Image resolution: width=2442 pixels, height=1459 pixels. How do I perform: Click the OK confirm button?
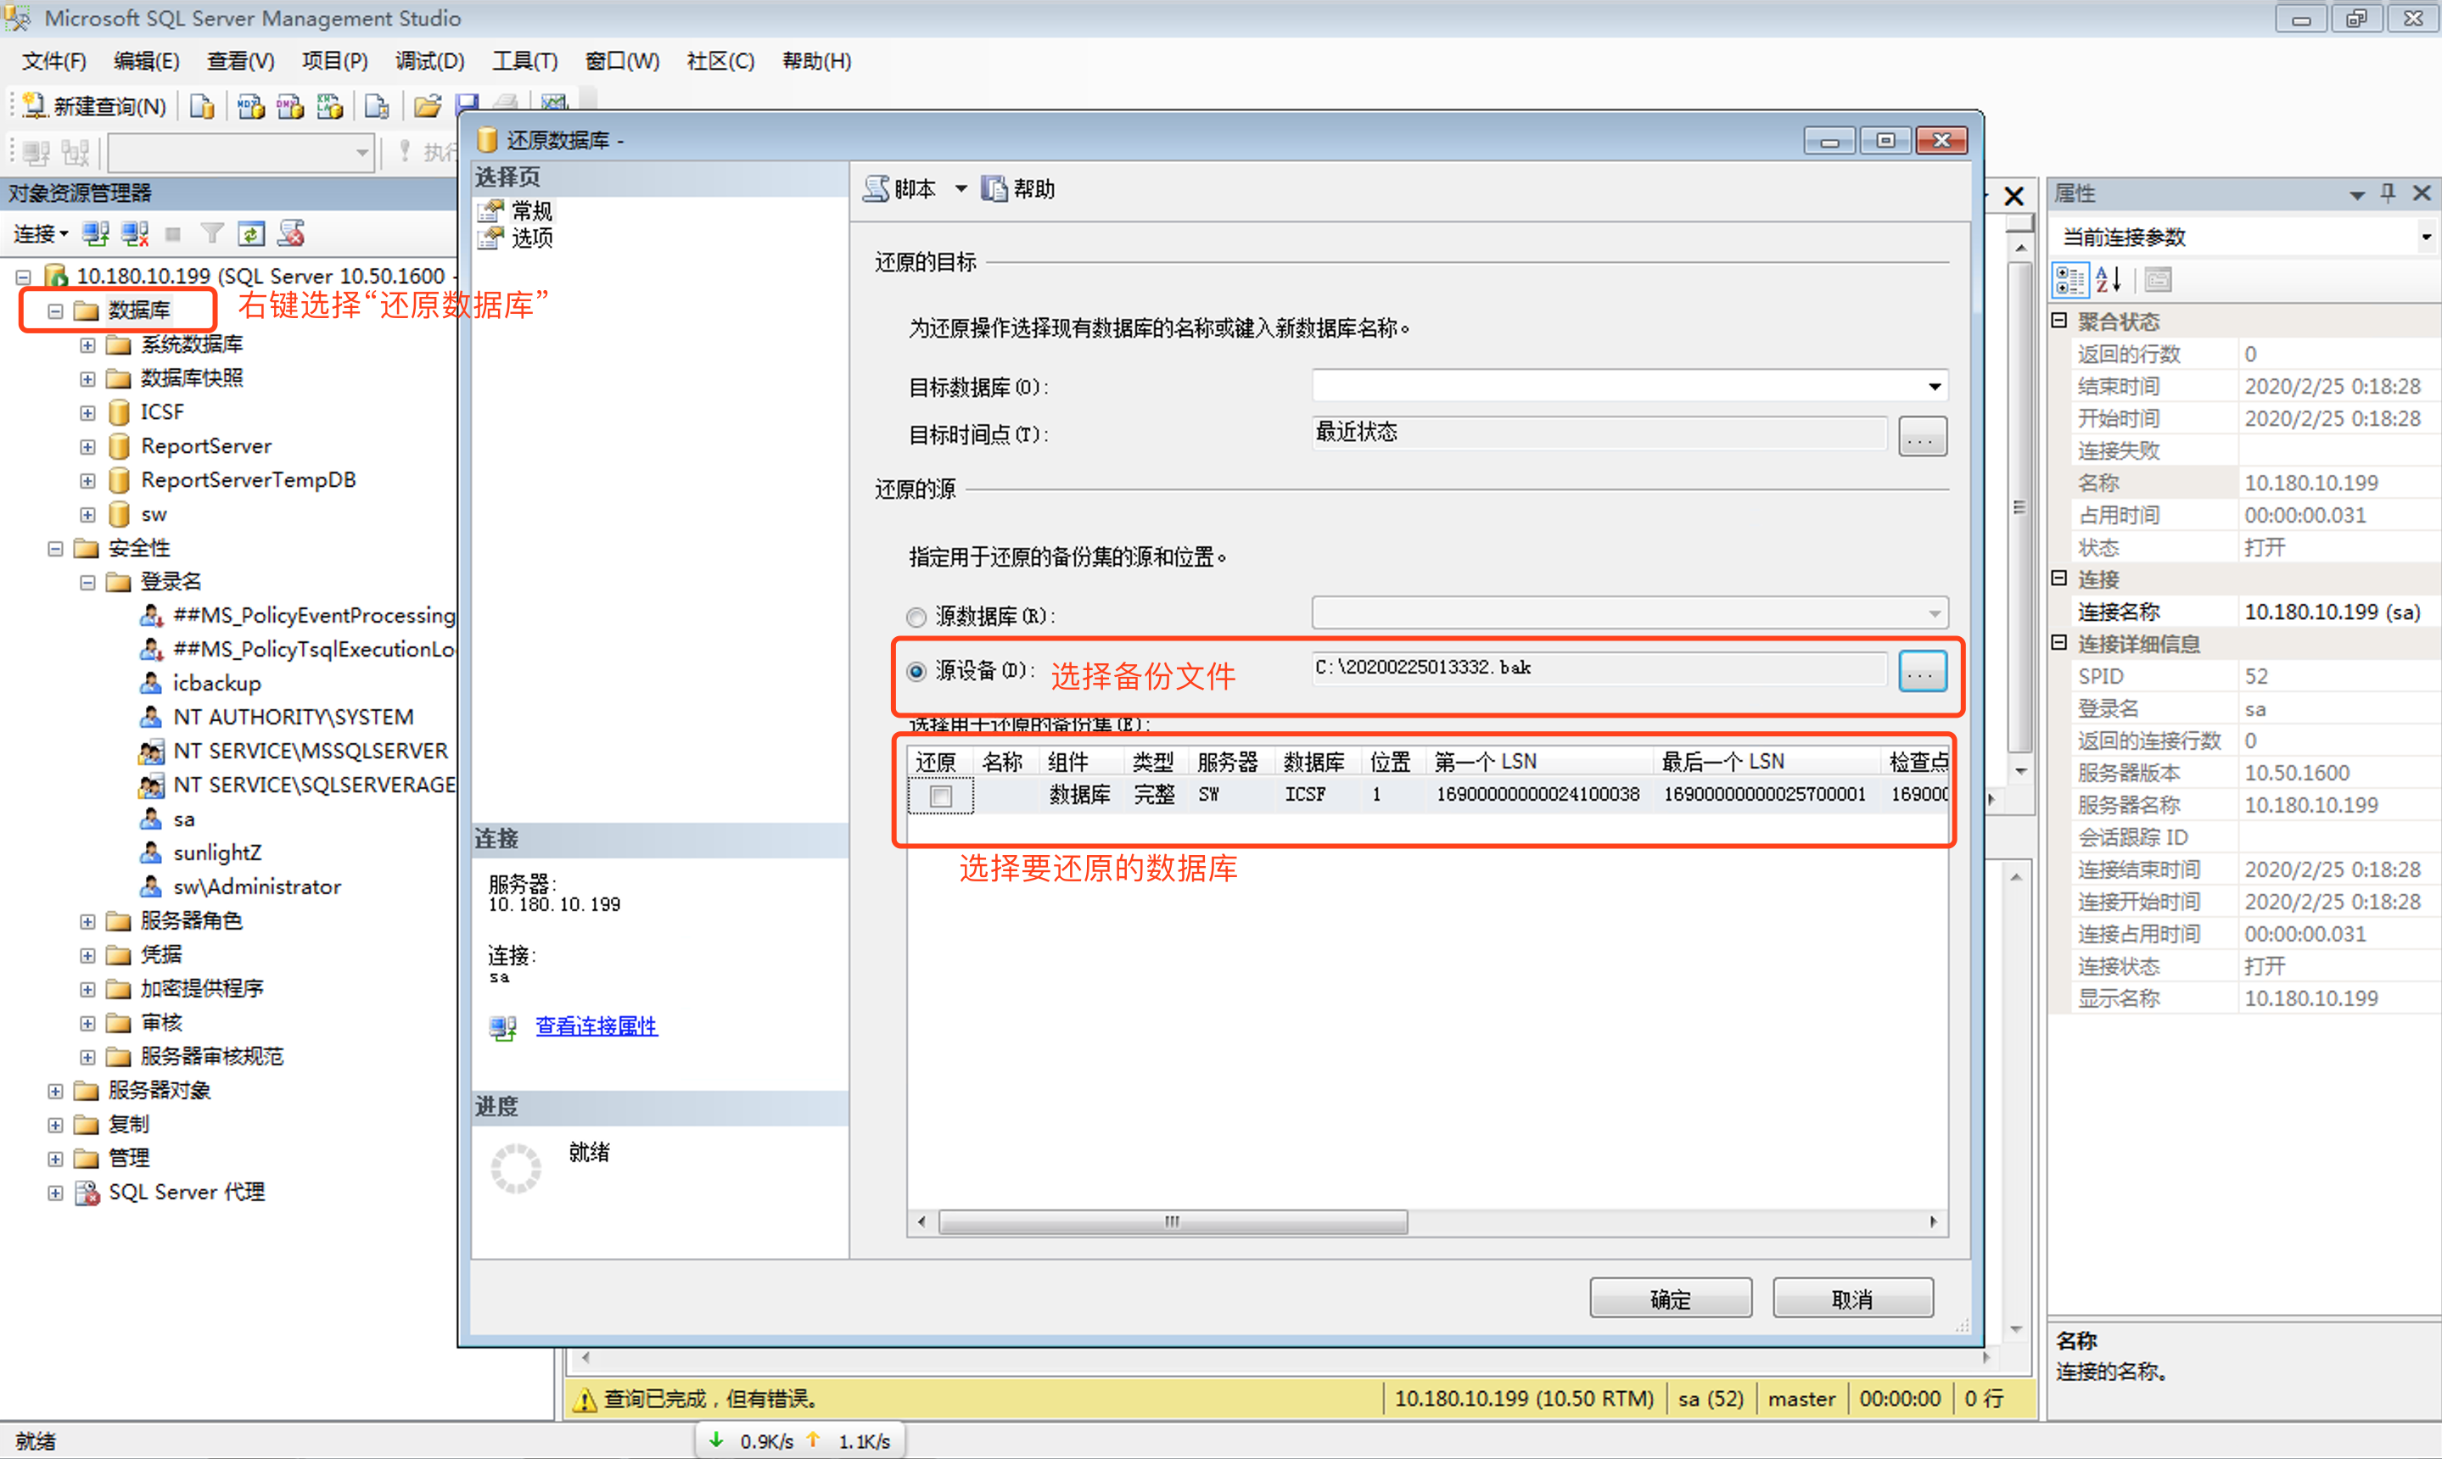[1670, 1299]
